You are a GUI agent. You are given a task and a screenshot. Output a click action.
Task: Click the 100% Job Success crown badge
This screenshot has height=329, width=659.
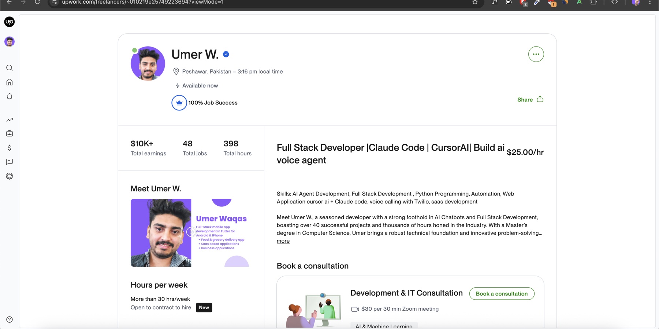tap(179, 103)
